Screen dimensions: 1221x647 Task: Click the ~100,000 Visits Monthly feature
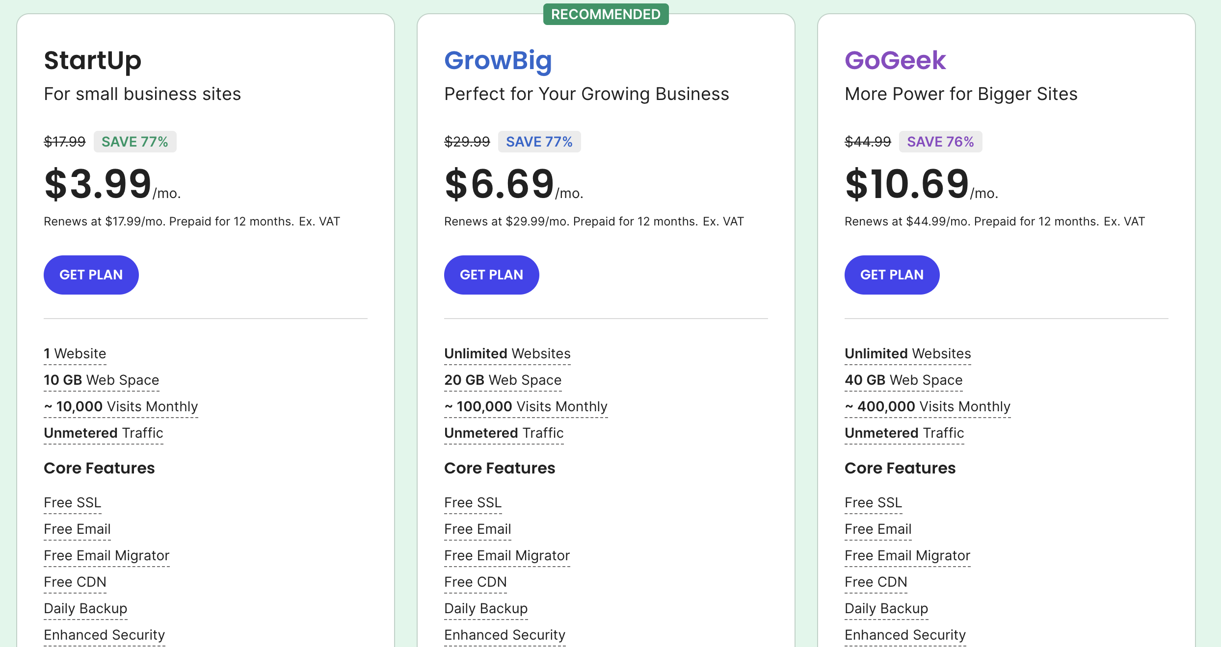tap(526, 406)
